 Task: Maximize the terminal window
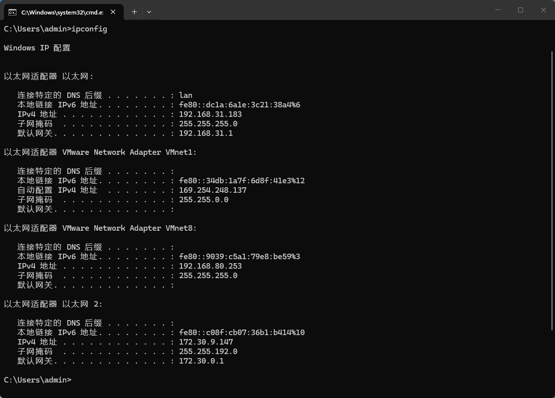[x=521, y=10]
